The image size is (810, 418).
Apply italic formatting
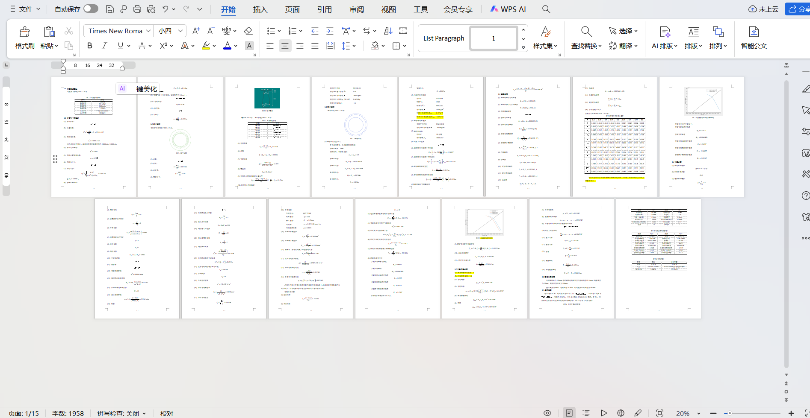click(x=104, y=46)
